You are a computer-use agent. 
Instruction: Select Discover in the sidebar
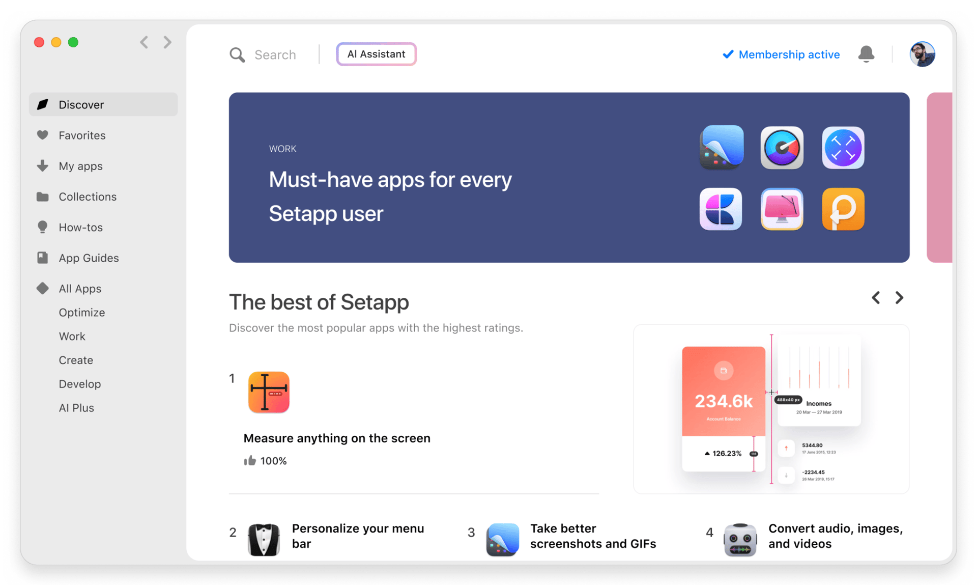coord(81,104)
